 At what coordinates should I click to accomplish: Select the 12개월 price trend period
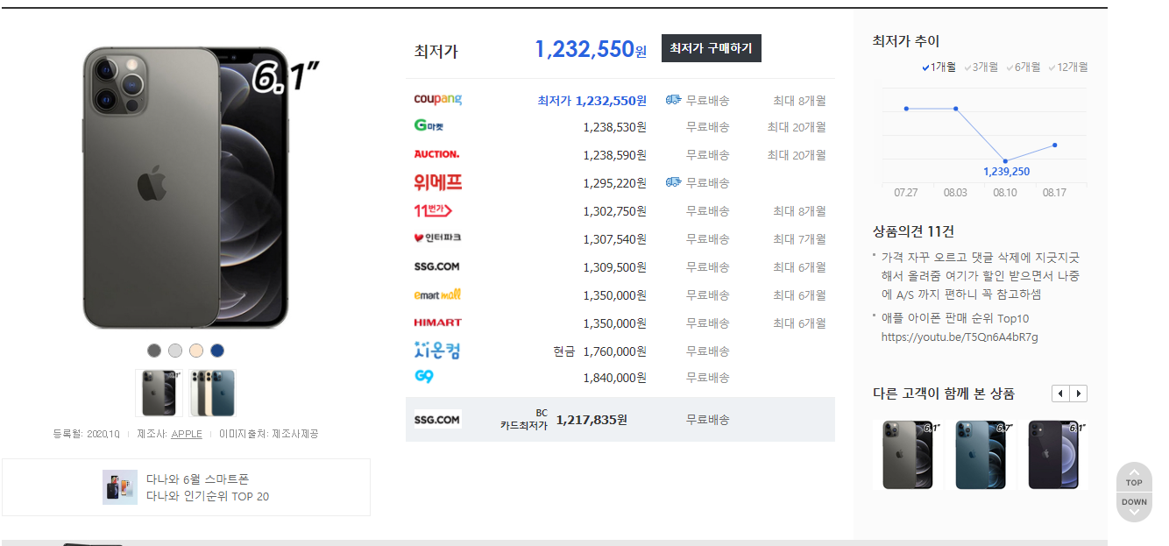click(1067, 67)
